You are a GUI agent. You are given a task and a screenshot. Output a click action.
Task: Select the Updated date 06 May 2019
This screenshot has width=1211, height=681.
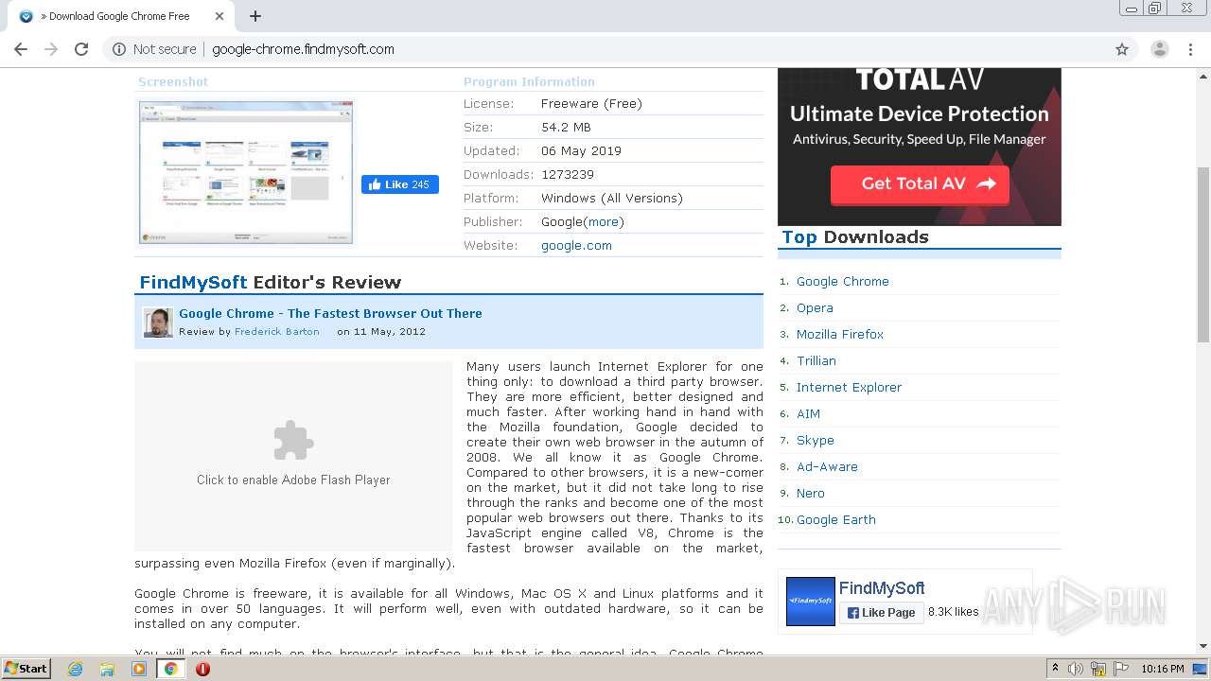[581, 150]
